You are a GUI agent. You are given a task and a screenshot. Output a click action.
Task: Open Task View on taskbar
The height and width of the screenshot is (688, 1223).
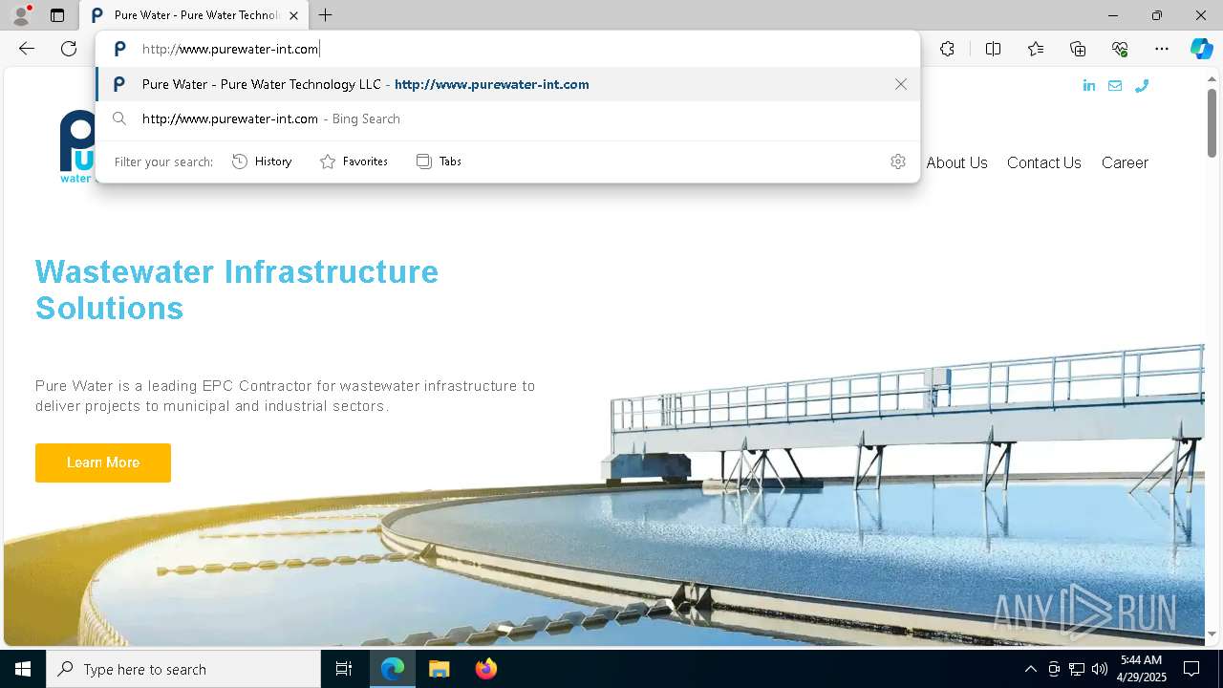[344, 669]
